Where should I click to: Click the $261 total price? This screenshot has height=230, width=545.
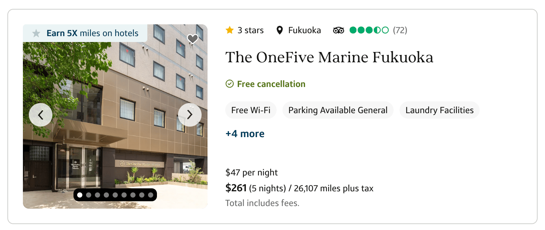click(236, 188)
